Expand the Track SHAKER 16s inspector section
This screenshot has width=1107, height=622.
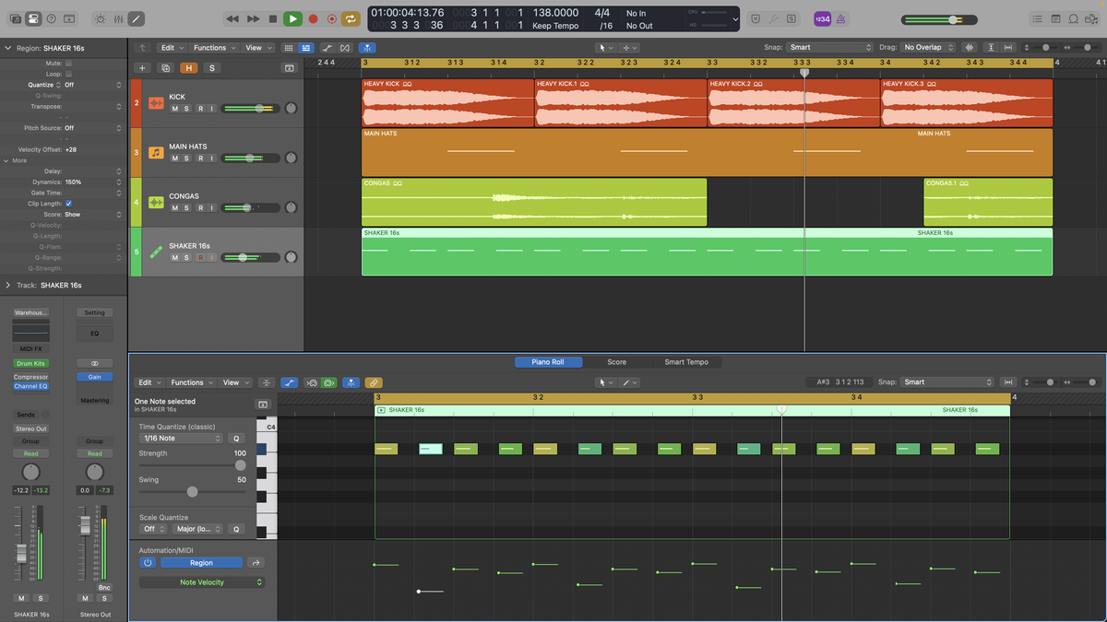(x=8, y=286)
